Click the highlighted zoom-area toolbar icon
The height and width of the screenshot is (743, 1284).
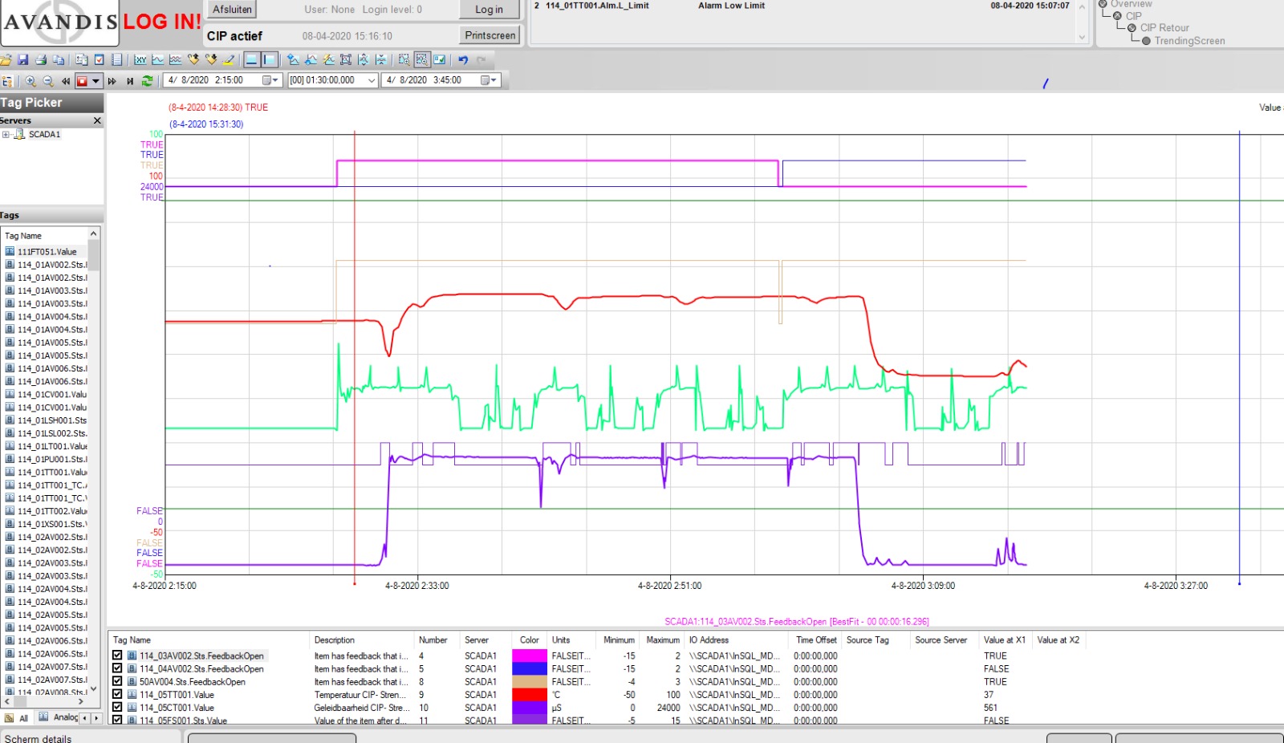click(422, 60)
